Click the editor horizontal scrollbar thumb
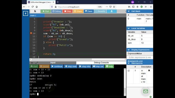 [x=62, y=59]
